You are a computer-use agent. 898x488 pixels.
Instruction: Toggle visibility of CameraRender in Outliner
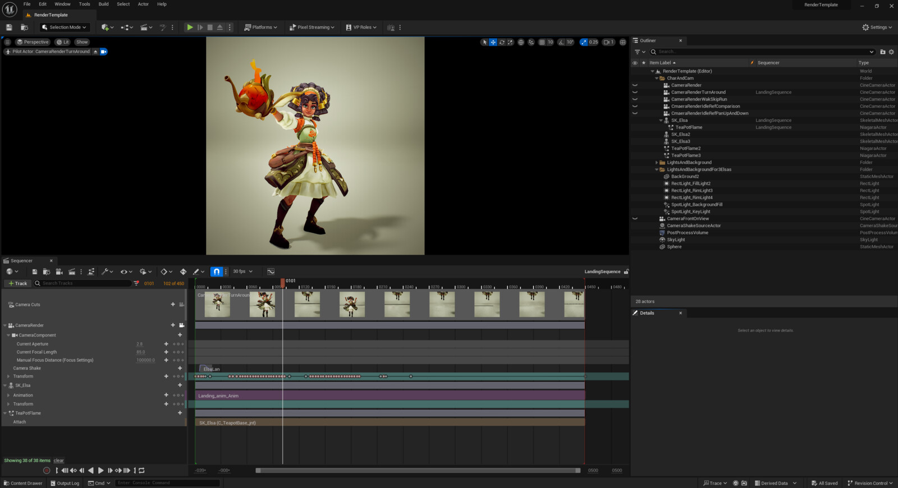[x=635, y=85]
